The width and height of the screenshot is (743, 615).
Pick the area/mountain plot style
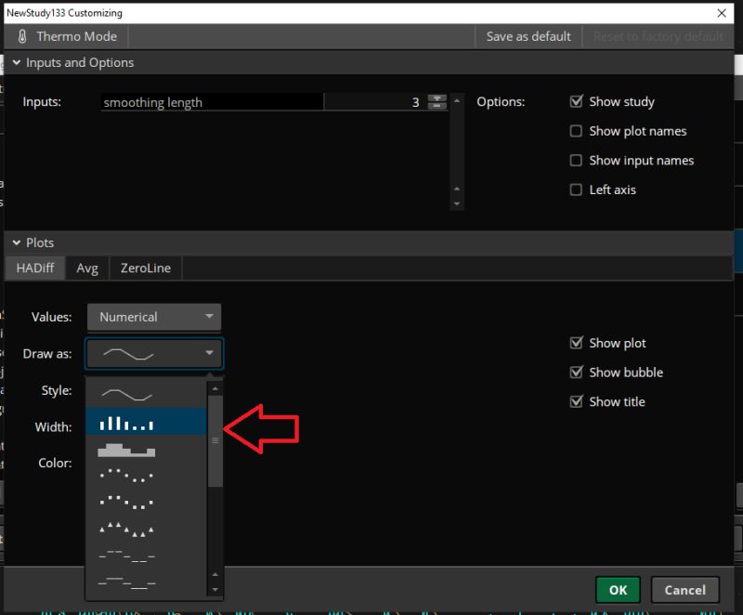[x=125, y=451]
